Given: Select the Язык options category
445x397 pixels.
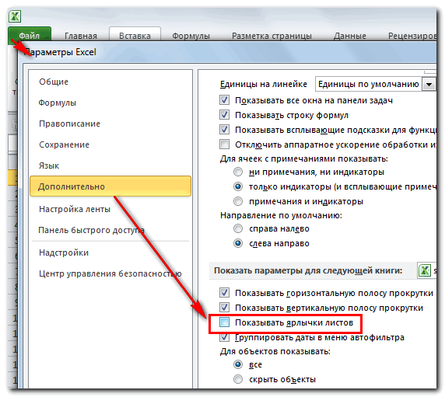Looking at the screenshot, I should coord(49,165).
